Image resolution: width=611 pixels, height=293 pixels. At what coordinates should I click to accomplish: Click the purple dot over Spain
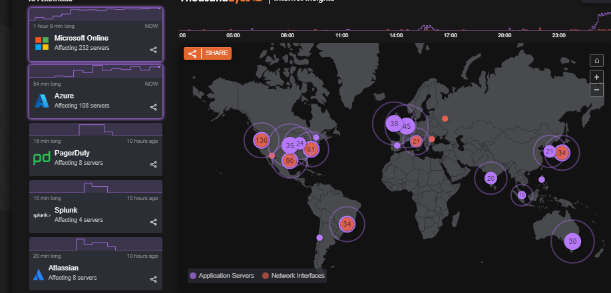pos(397,146)
